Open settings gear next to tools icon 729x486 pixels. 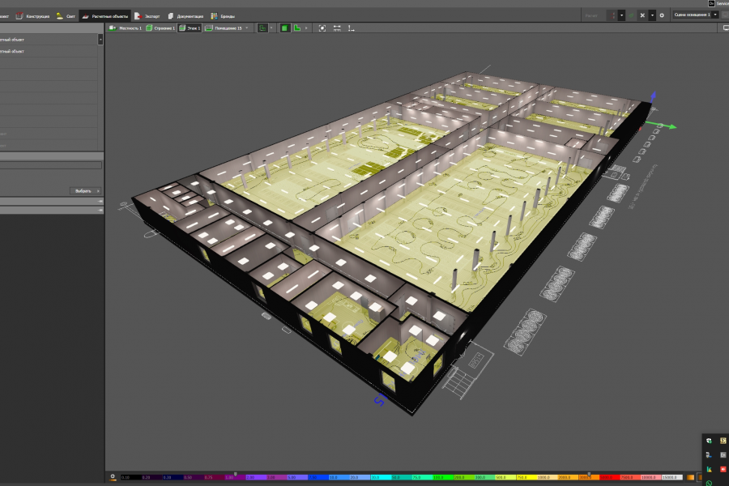click(x=662, y=15)
